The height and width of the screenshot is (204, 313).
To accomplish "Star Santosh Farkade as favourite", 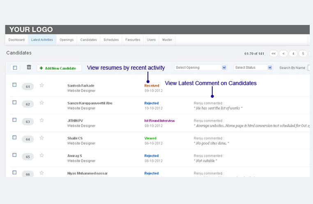I will [x=41, y=86].
